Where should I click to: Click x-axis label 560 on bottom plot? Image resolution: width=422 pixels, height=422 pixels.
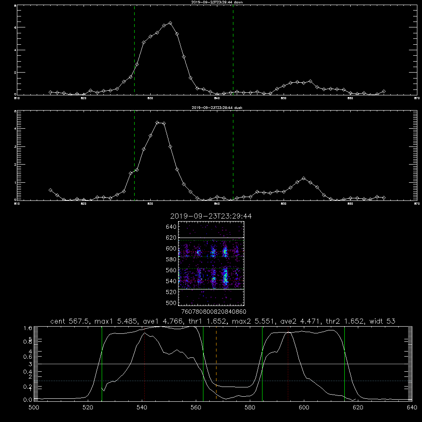point(196,408)
